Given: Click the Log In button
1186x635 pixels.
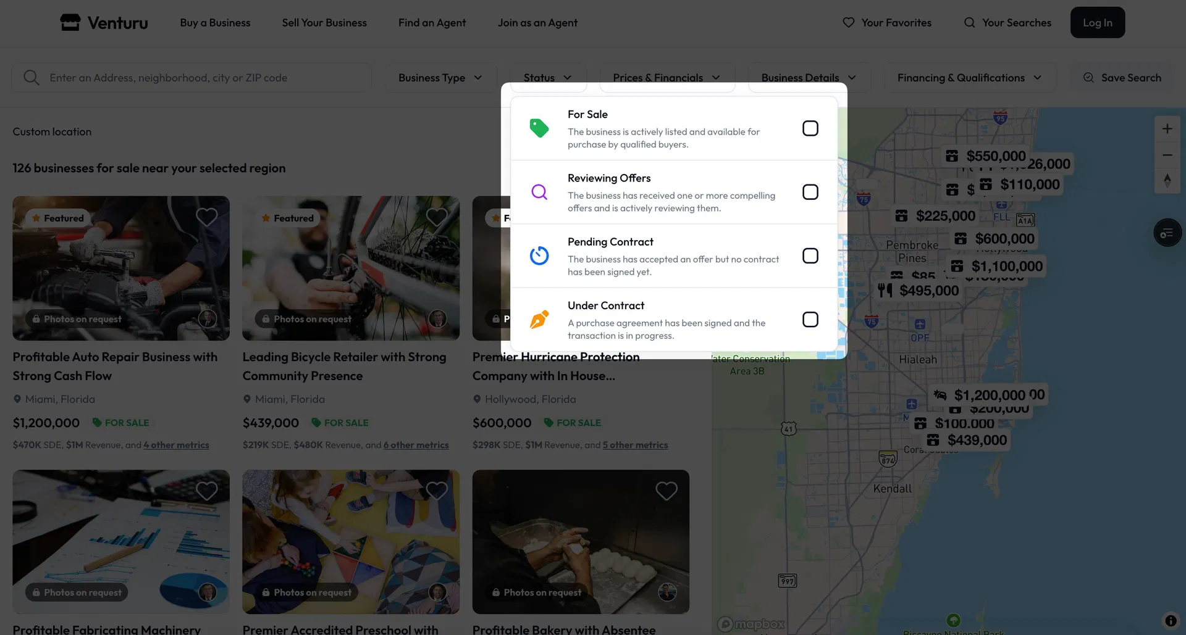Looking at the screenshot, I should click(x=1097, y=22).
